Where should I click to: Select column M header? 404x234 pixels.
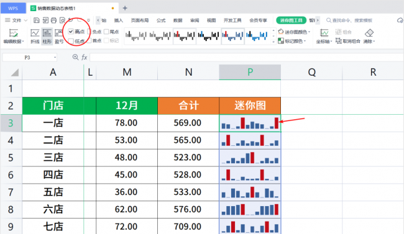pos(127,73)
